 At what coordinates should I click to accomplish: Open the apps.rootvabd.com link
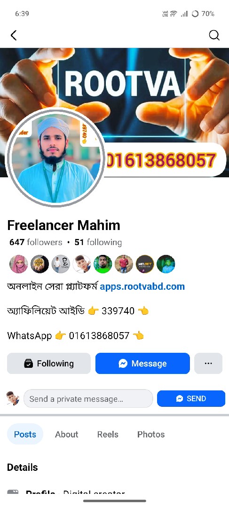point(142,286)
